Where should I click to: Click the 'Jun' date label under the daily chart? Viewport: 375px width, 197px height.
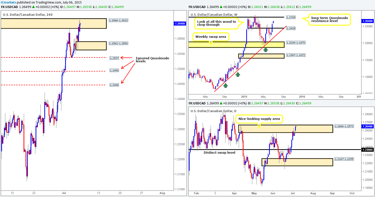click(x=273, y=193)
